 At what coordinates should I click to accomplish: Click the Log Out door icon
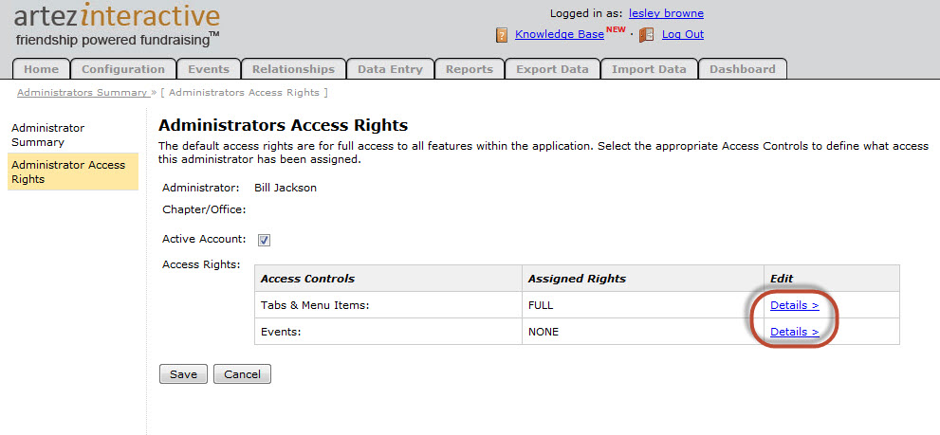(647, 35)
